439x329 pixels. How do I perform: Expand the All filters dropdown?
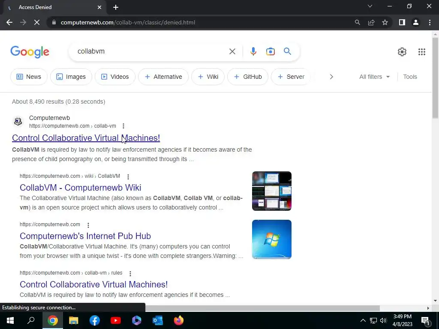(x=374, y=77)
